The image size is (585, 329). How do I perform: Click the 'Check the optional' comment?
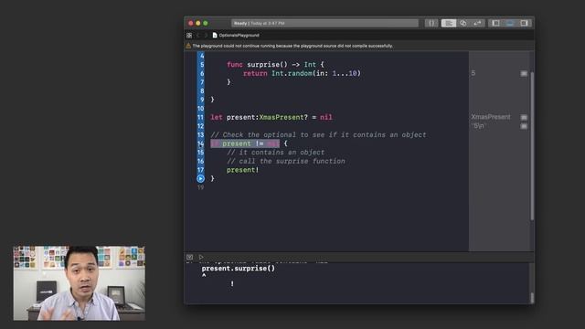pyautogui.click(x=318, y=134)
